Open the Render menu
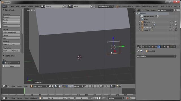Viewport: 181px width, 101px height. 23,6
